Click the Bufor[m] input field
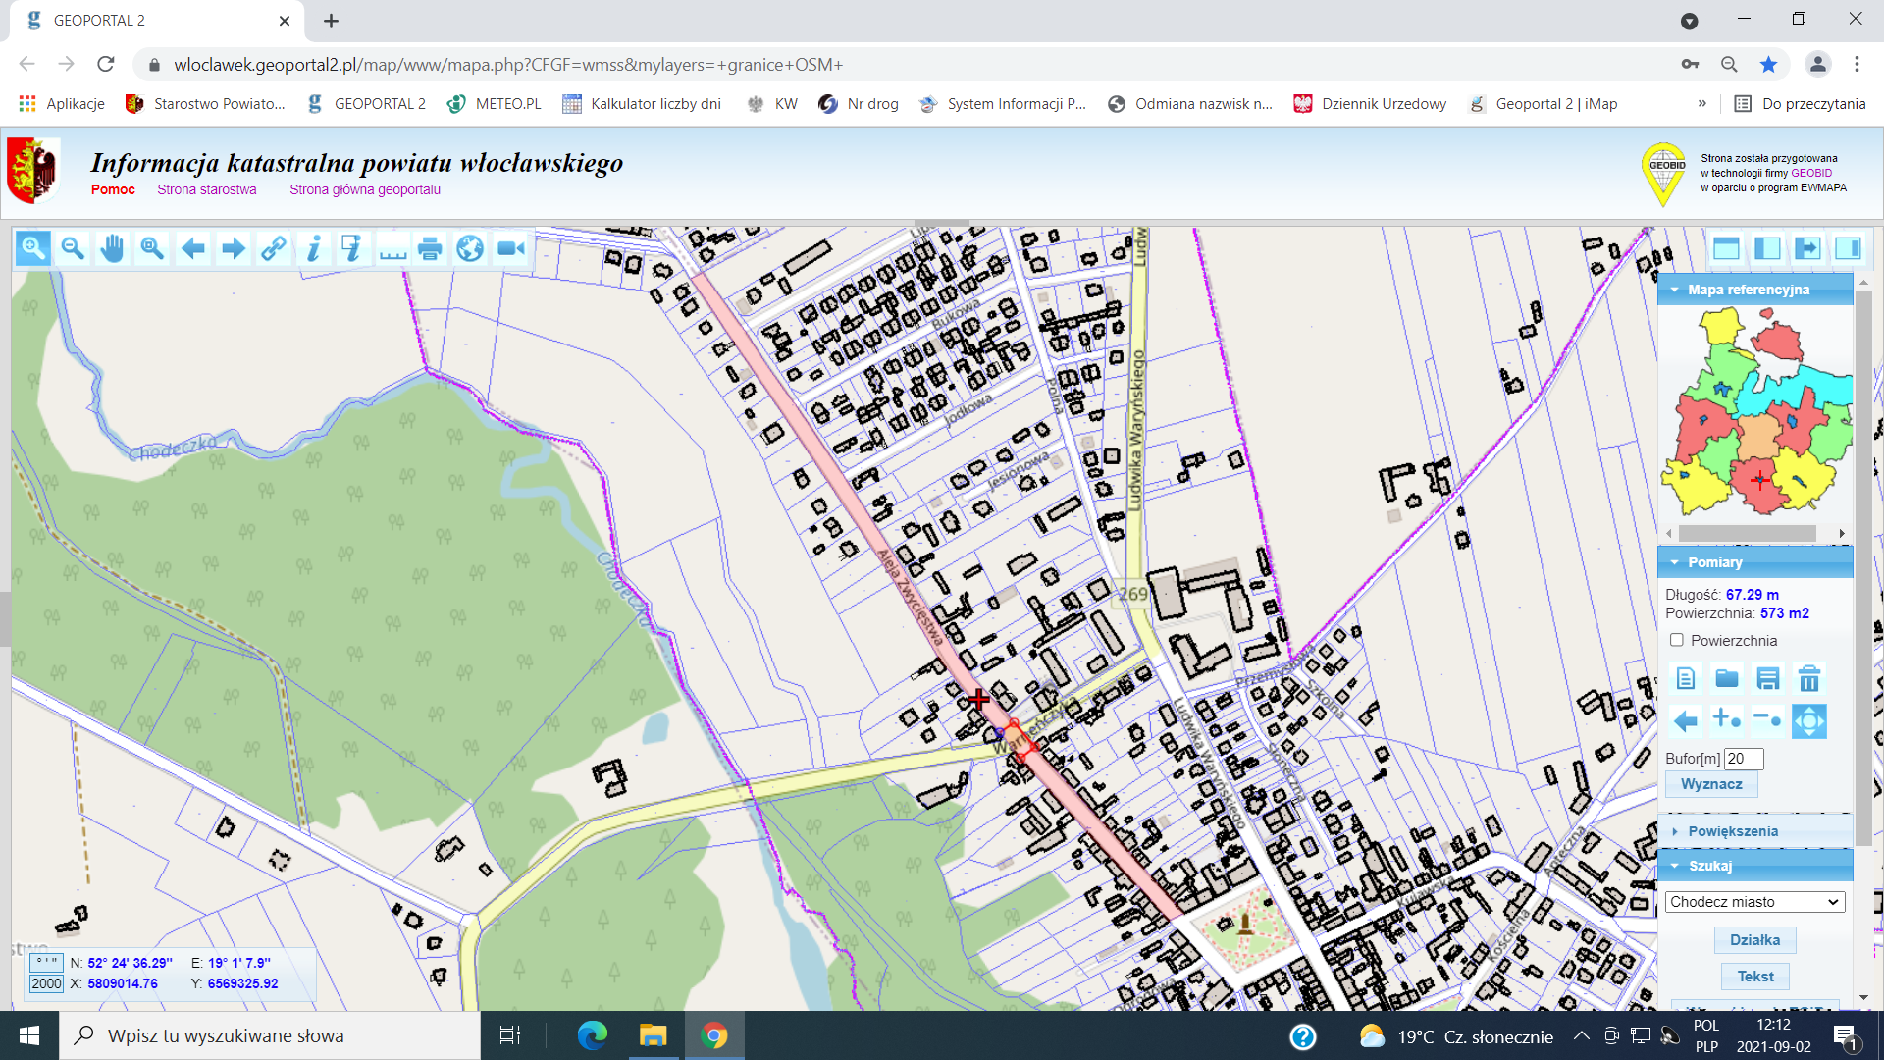The image size is (1884, 1060). [x=1744, y=759]
